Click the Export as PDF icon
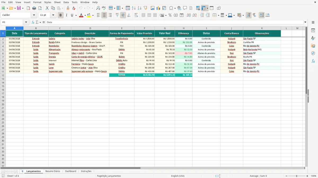Screen dimensions: 318x178 (x=28, y=8)
